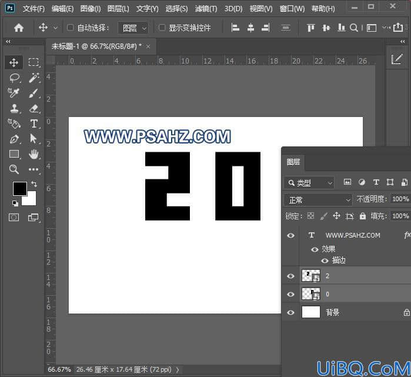Open the status bar info arrow
411x377 pixels.
[x=178, y=370]
